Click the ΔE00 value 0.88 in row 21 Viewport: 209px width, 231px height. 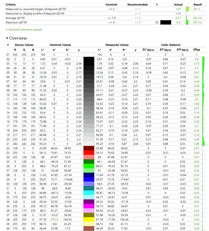click(196, 144)
